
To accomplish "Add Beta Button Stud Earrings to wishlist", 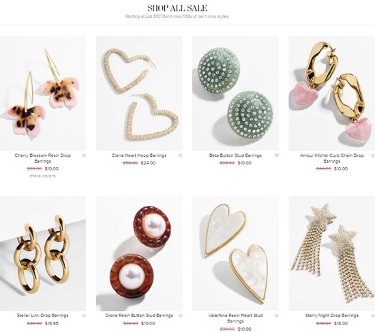I will pos(277,155).
